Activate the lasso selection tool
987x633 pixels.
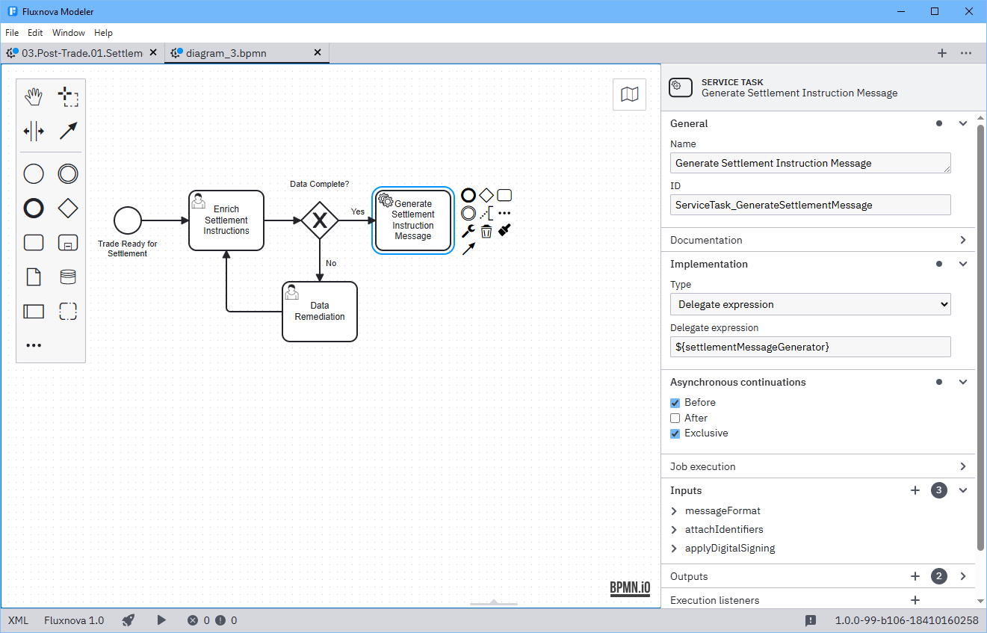coord(68,96)
